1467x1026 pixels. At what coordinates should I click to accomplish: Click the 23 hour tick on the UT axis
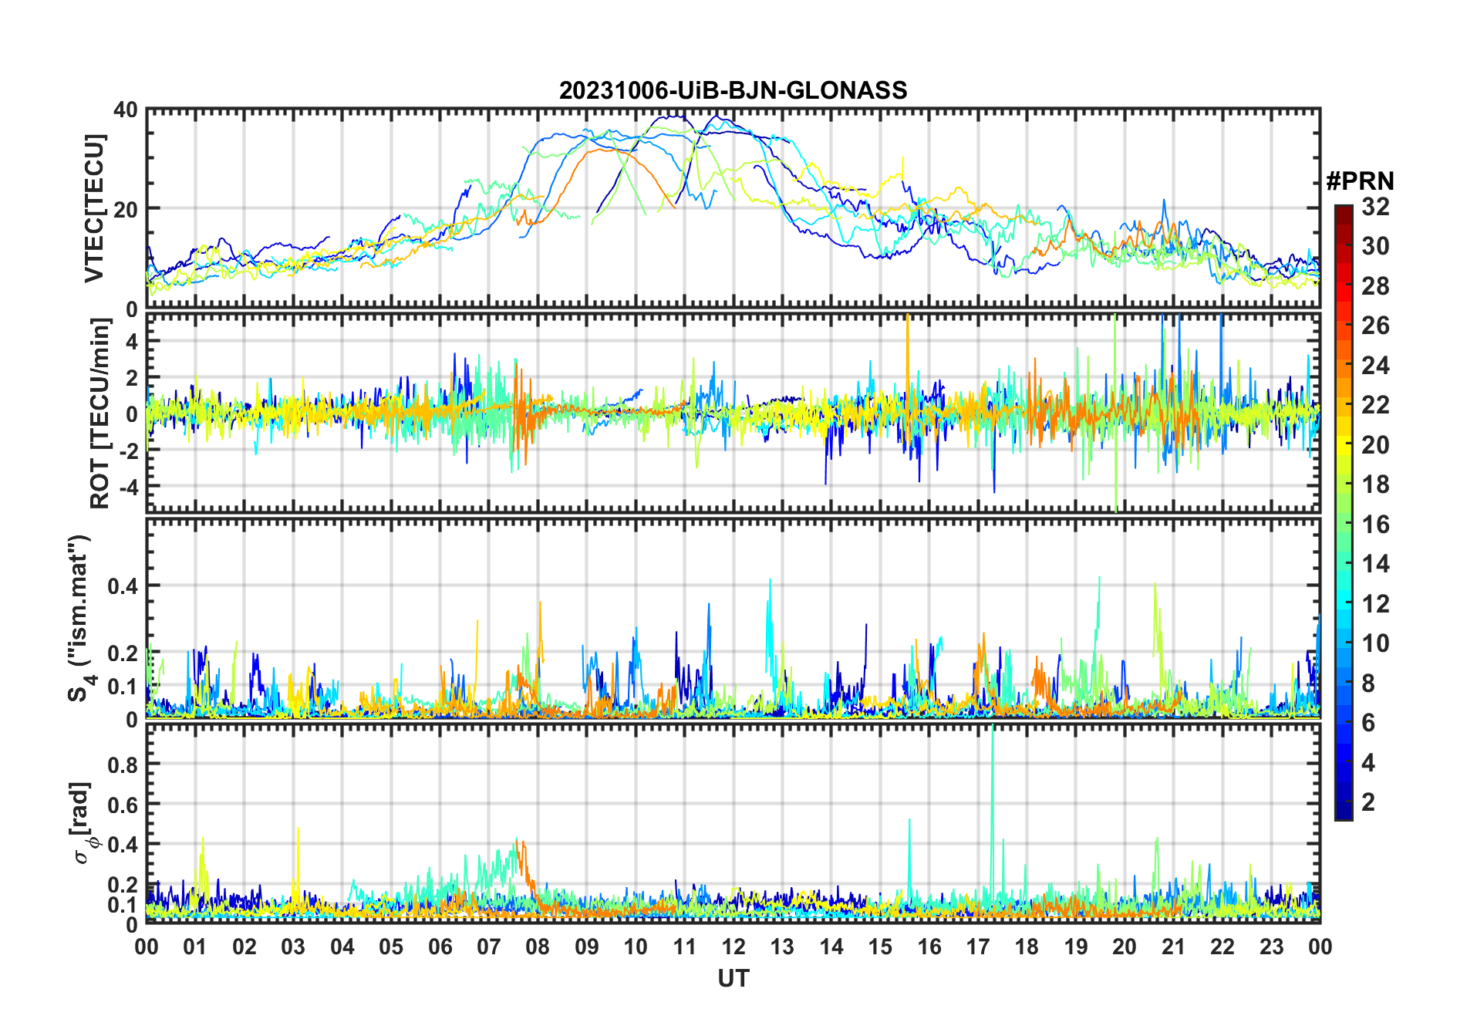click(x=1271, y=947)
